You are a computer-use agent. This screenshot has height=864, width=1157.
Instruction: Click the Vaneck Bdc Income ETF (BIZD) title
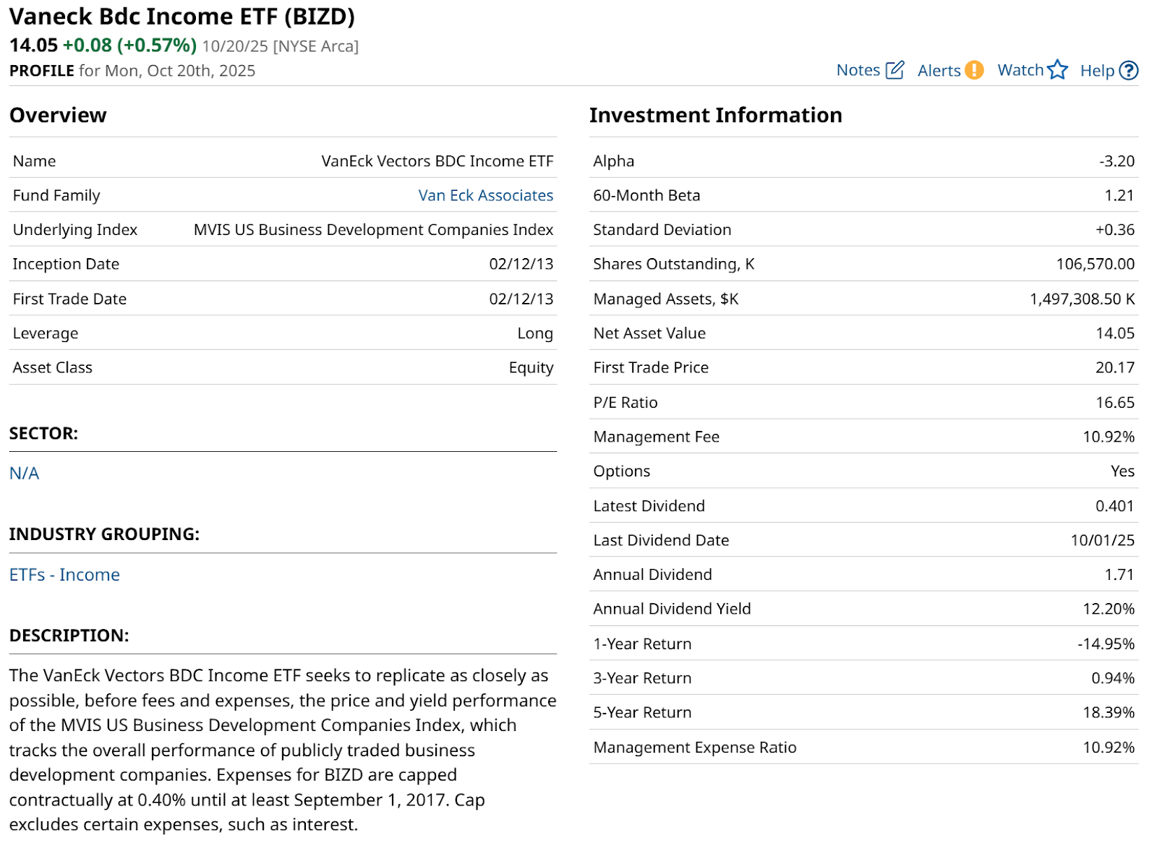(x=182, y=17)
